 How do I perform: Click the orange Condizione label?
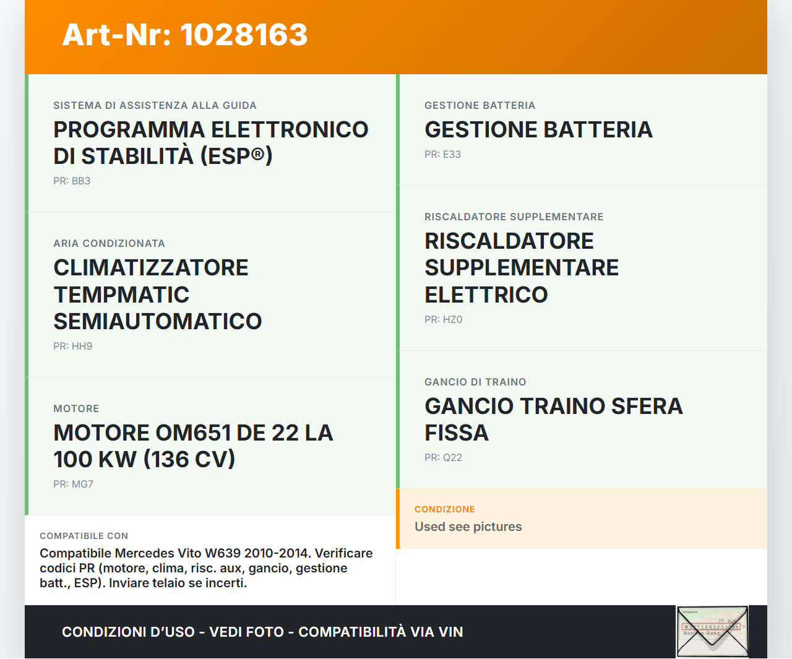tap(444, 509)
